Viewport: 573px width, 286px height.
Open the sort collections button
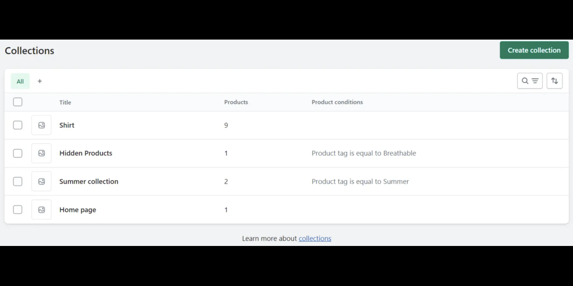tap(554, 81)
